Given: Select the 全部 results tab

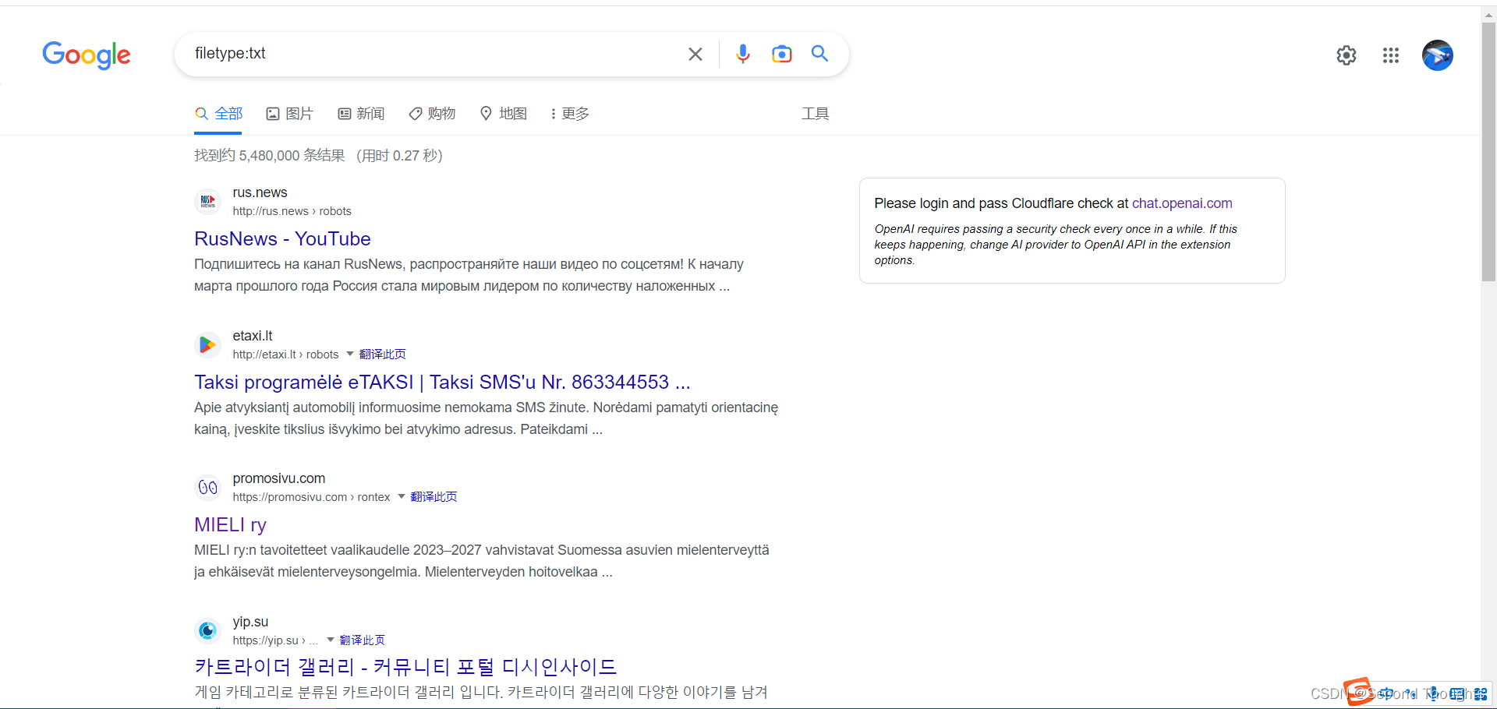Looking at the screenshot, I should click(219, 114).
